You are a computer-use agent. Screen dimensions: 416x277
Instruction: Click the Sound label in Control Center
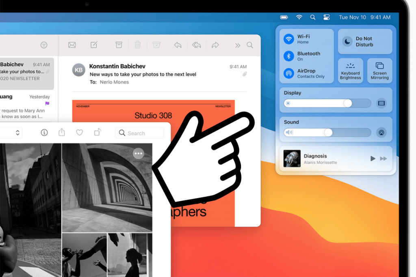(291, 122)
